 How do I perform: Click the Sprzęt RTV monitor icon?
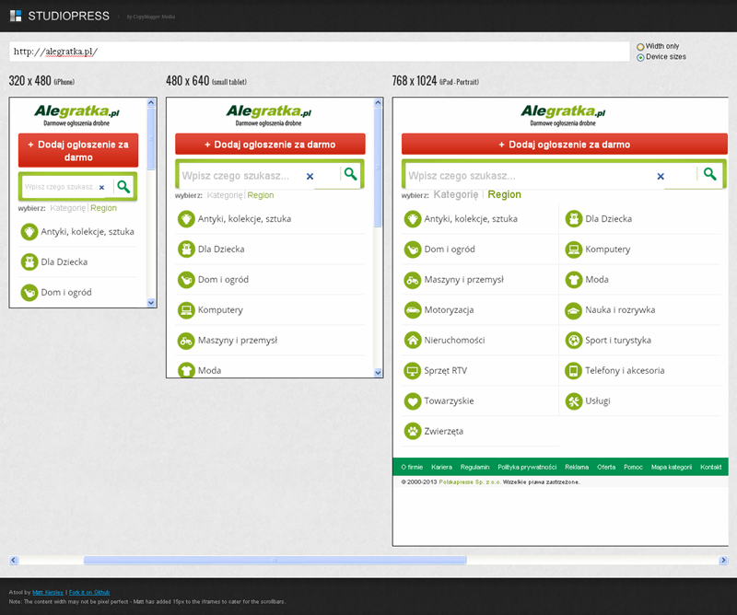pos(412,371)
